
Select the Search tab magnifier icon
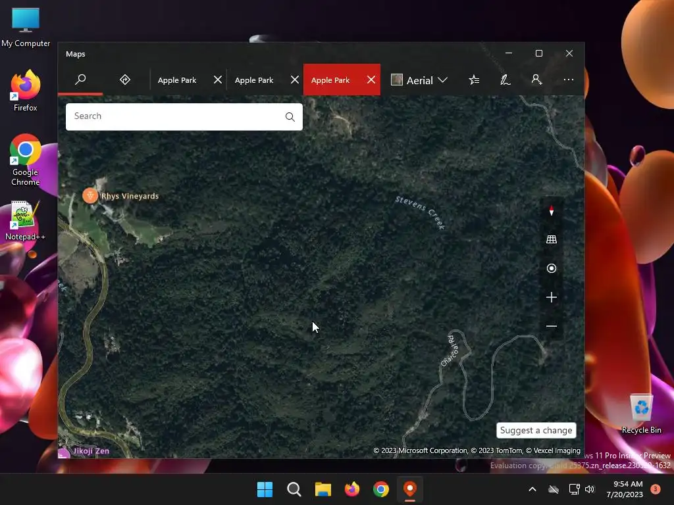(x=80, y=80)
